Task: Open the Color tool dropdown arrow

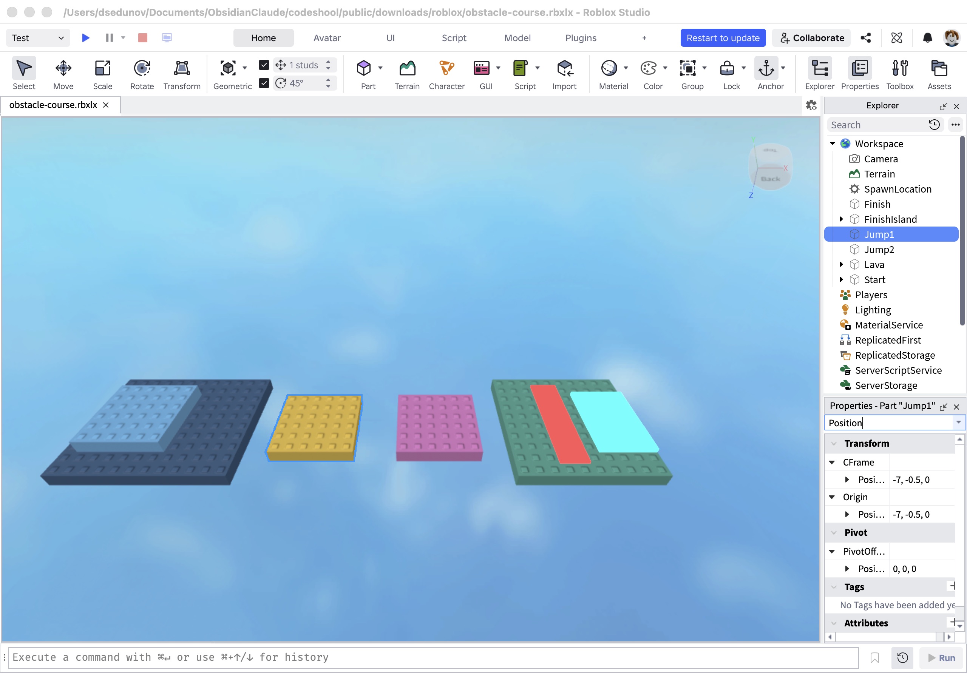Action: [665, 68]
